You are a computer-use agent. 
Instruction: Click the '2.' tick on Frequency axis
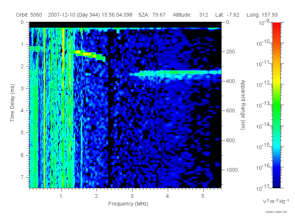click(97, 196)
